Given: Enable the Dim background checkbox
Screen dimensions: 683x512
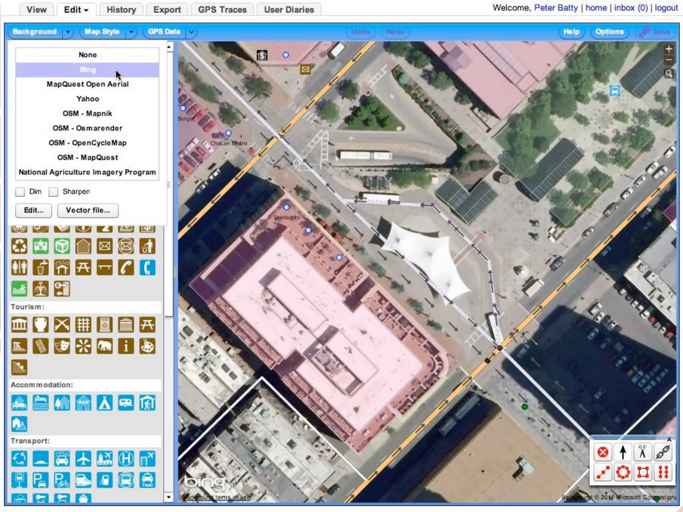Looking at the screenshot, I should click(x=20, y=192).
